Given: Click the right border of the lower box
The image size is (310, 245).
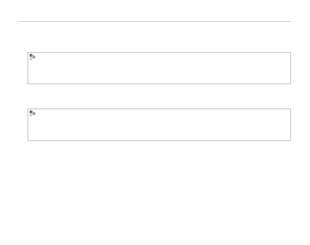Looking at the screenshot, I should 290,125.
